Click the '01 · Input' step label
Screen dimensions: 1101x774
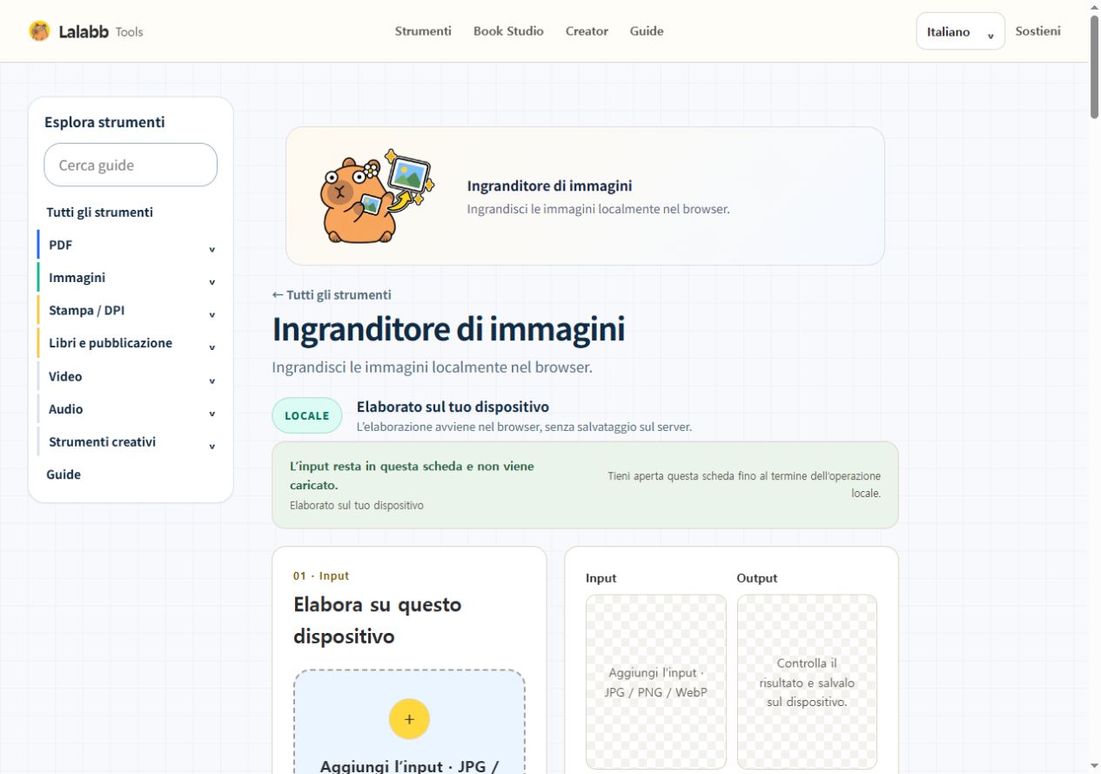(321, 576)
